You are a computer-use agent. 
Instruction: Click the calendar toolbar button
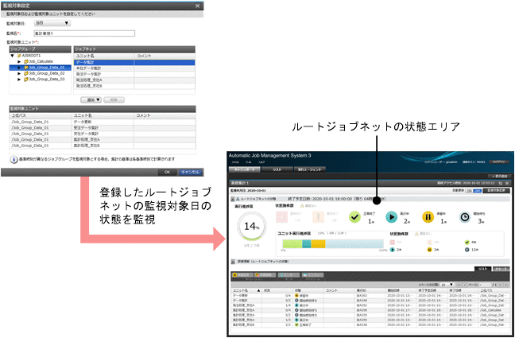(x=312, y=275)
